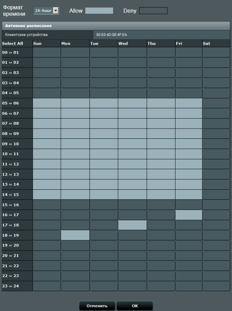232x311 pixels.
Task: Click the MAC address 00:E0:4D:08:4F:EA field
Action: click(161, 35)
